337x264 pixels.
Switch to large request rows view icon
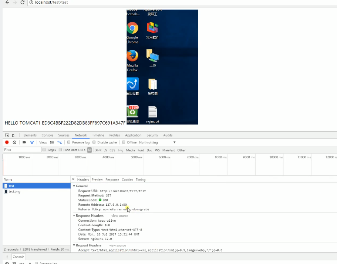coord(52,142)
